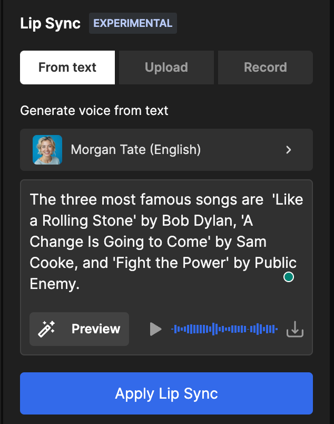Open the Morgan Tate (English) voice selector
This screenshot has height=424, width=334.
(x=166, y=150)
